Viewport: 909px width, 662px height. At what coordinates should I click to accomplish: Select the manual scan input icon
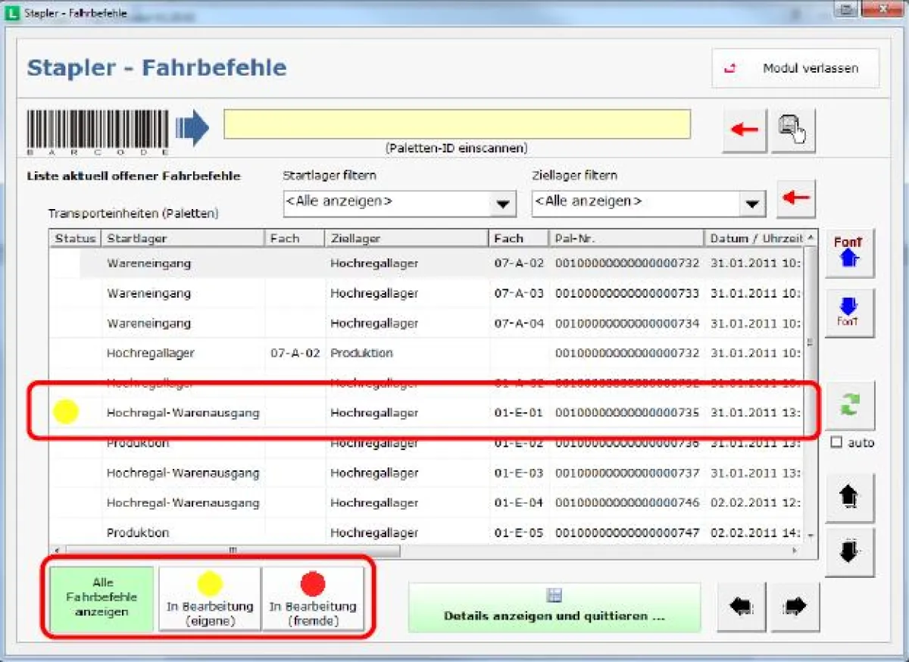792,129
